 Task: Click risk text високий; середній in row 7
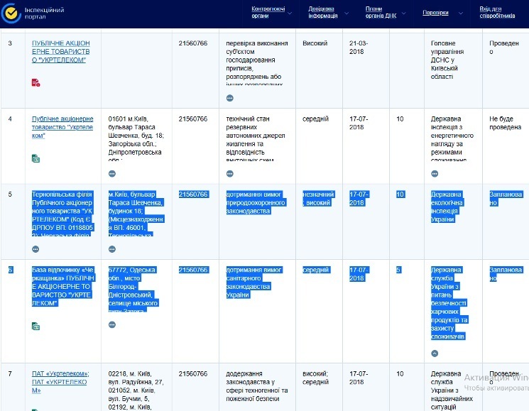point(315,378)
